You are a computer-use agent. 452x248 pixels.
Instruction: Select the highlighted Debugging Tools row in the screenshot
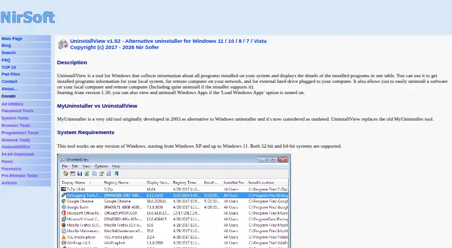(x=174, y=196)
